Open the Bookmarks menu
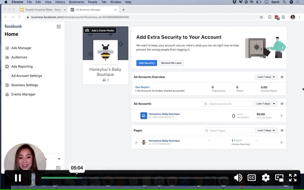This screenshot has width=304, height=190. (x=76, y=2)
